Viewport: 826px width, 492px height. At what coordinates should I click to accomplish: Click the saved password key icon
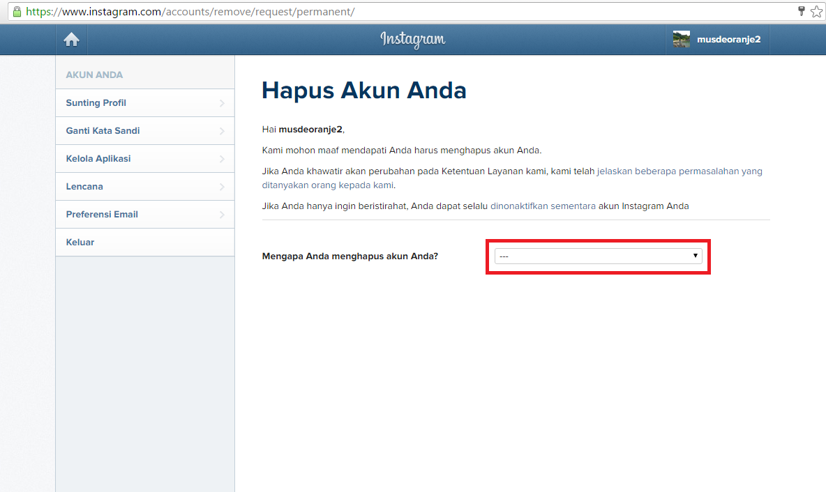[x=802, y=11]
